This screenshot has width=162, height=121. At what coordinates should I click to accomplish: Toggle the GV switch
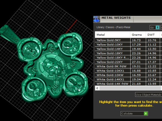tap(155, 28)
